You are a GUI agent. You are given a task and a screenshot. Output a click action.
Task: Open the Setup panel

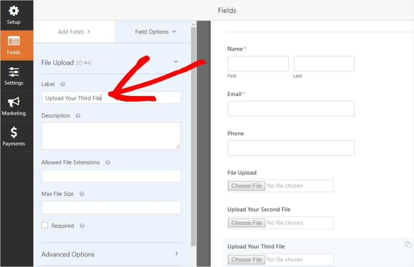pos(14,13)
